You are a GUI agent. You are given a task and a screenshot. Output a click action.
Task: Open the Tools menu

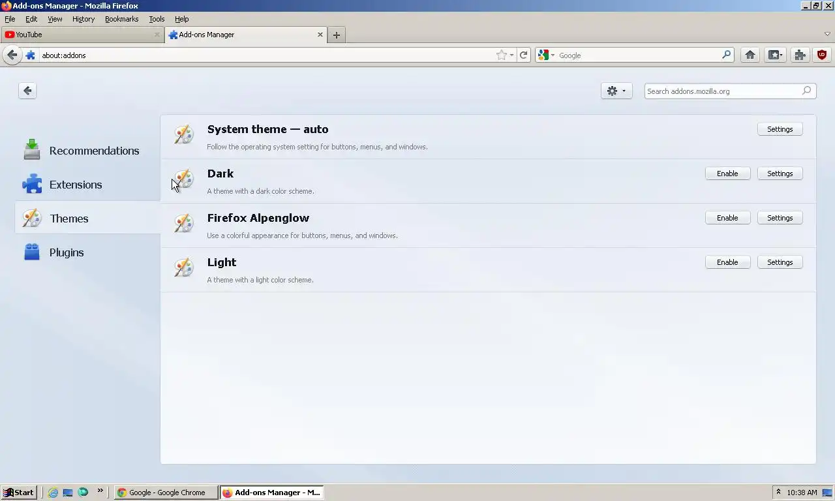click(x=157, y=19)
